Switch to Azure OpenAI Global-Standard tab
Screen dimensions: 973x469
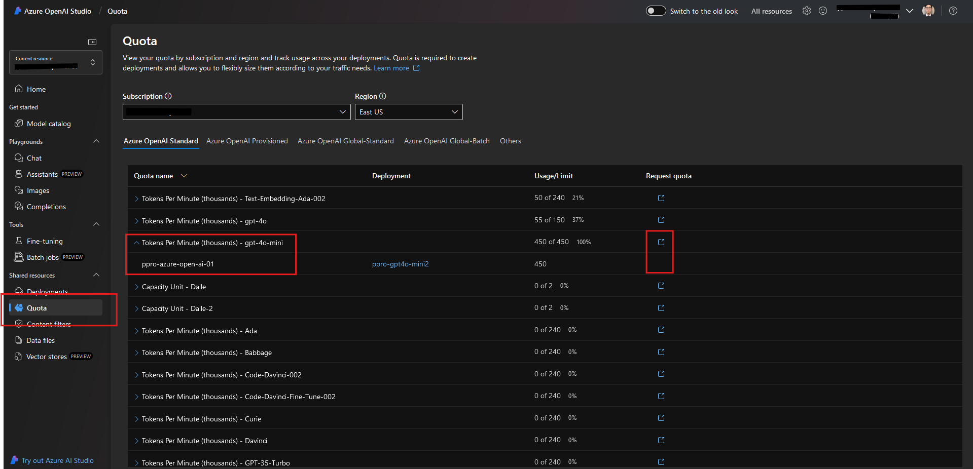click(346, 141)
